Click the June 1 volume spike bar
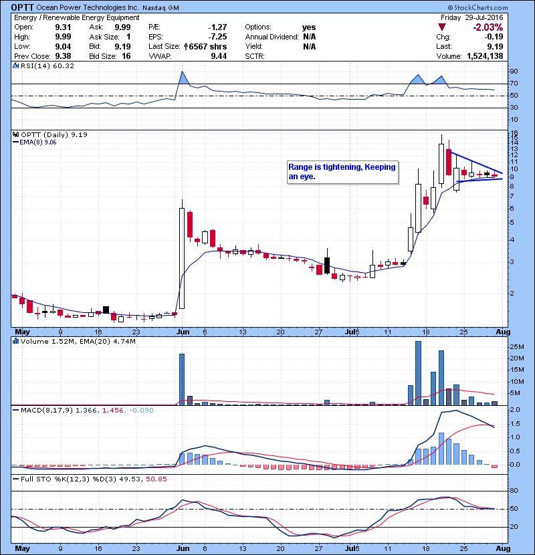Viewport: 535px width, 555px height. [182, 379]
